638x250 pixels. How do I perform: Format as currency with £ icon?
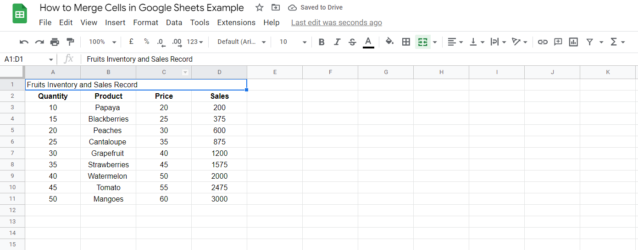tap(131, 42)
